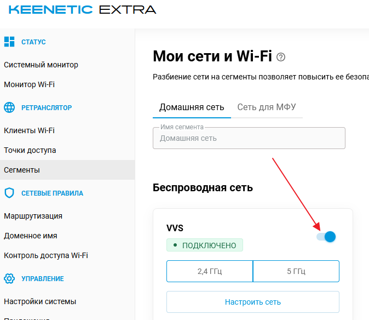Click the Network Rules shield icon
Viewport: 369px width, 320px height.
coord(9,193)
